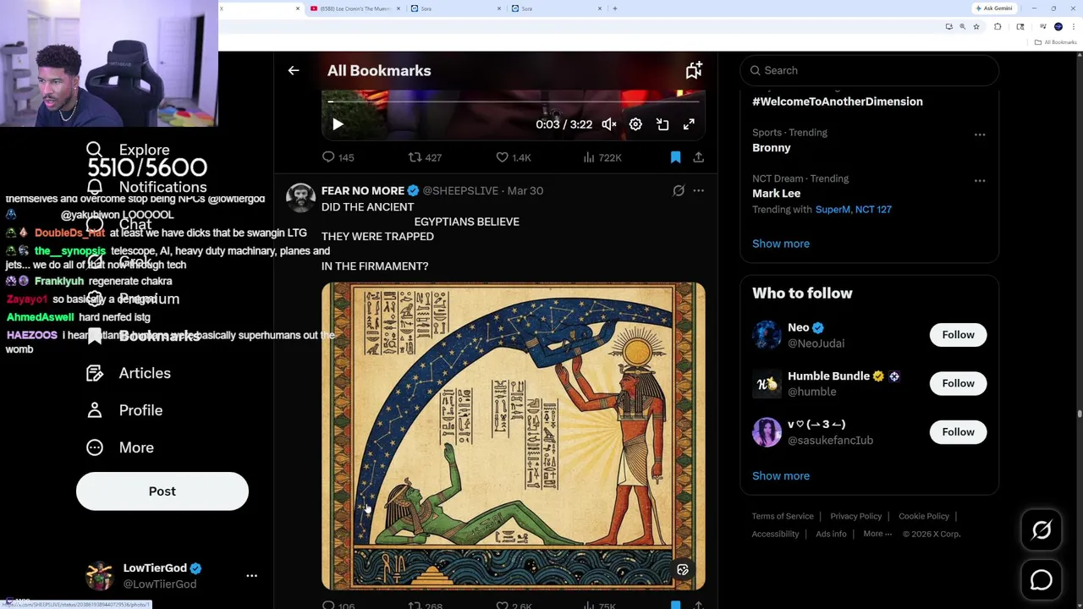
Task: Open the bookmark folders icon in header
Action: pyautogui.click(x=694, y=71)
